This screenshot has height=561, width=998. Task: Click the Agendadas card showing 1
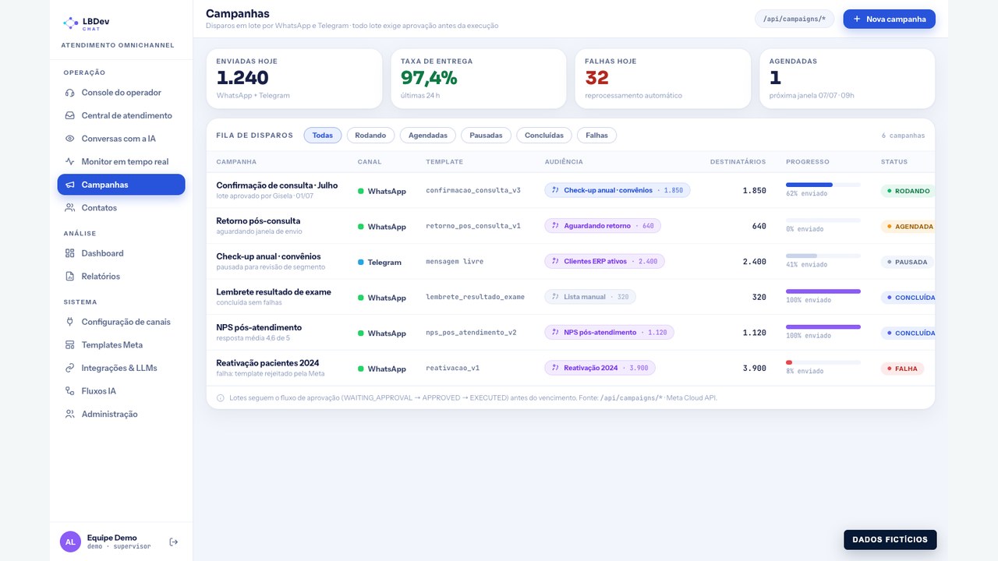(848, 79)
